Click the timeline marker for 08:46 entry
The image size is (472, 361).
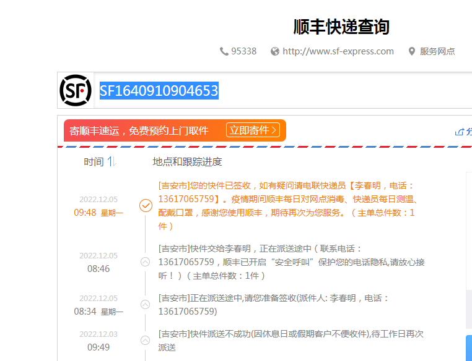click(x=145, y=262)
